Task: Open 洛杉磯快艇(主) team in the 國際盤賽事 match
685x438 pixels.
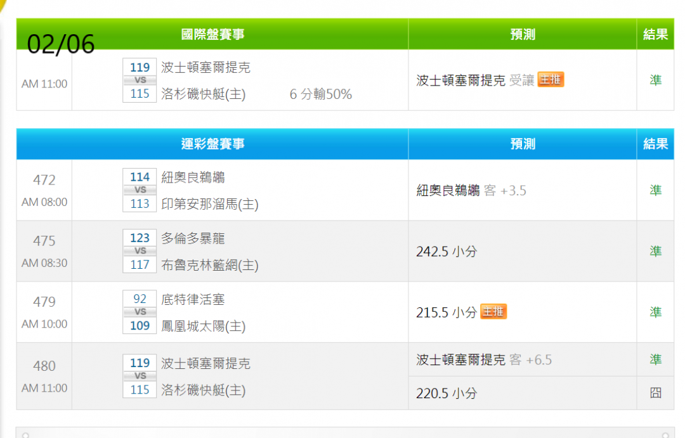Action: [x=204, y=94]
